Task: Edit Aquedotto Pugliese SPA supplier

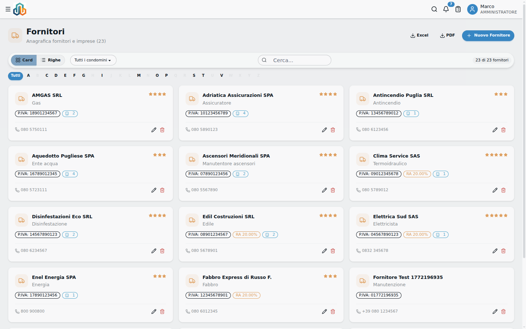Action: pos(154,190)
